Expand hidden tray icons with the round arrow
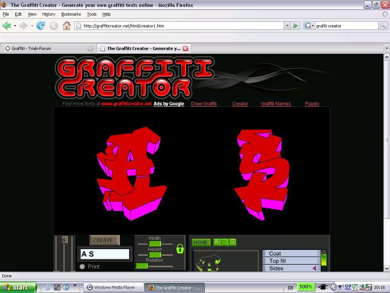Image resolution: width=390 pixels, height=293 pixels. tap(334, 287)
